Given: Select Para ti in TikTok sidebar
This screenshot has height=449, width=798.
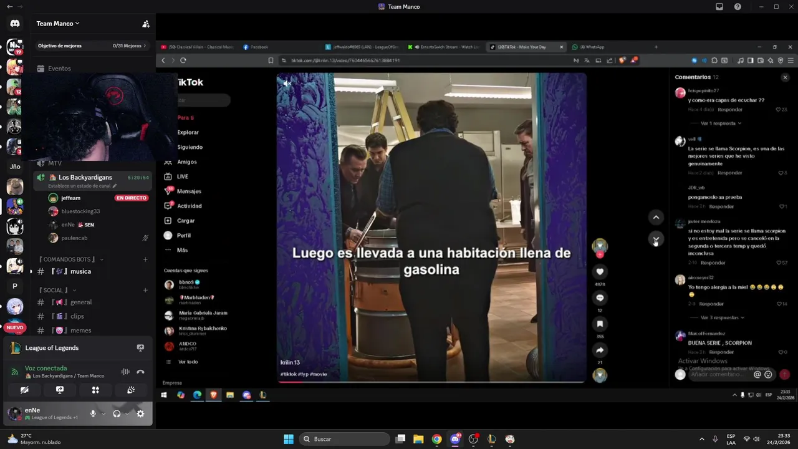Looking at the screenshot, I should point(186,118).
